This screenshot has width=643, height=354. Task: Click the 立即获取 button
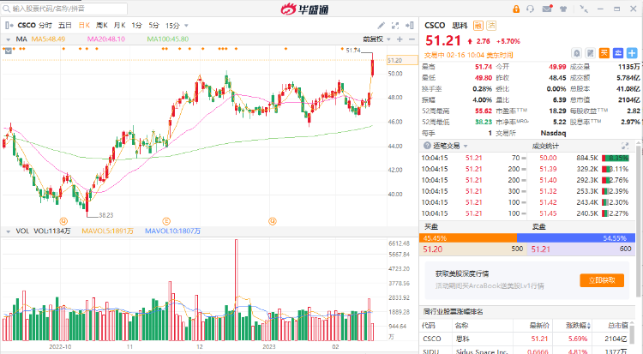(x=601, y=280)
